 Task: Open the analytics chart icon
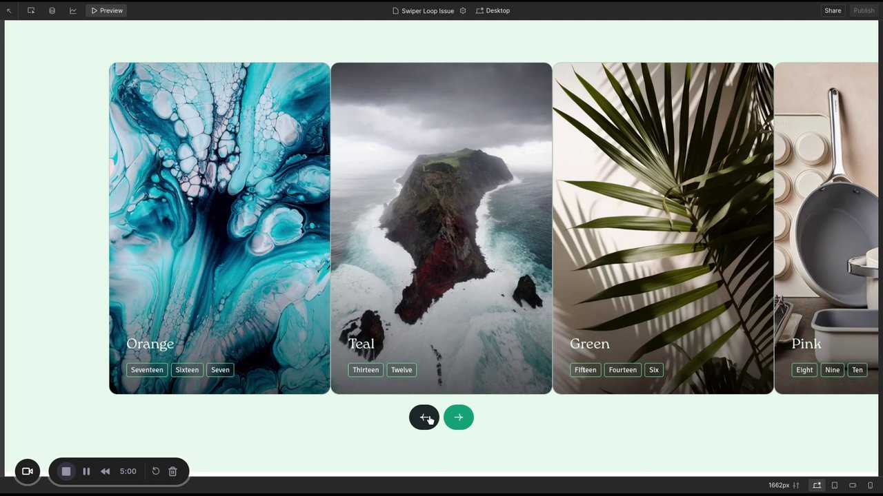73,10
